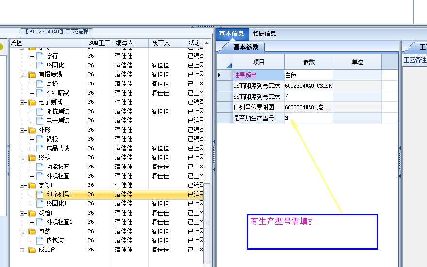The width and height of the screenshot is (427, 267).
Task: Collapse the 字符1 tree node
Action: (x=22, y=186)
